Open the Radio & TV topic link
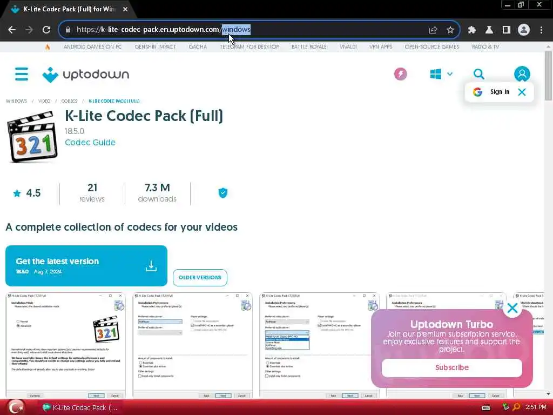The height and width of the screenshot is (415, 553). point(485,46)
